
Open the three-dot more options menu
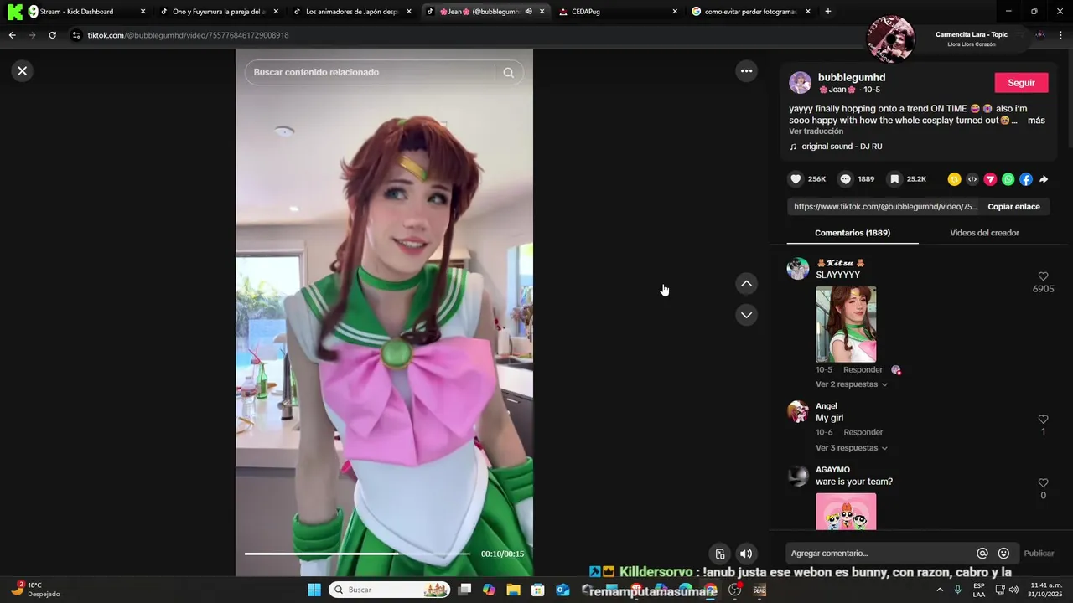click(746, 71)
